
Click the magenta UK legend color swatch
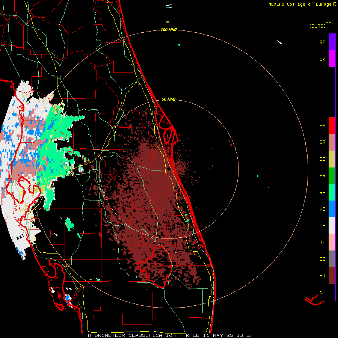(332, 59)
